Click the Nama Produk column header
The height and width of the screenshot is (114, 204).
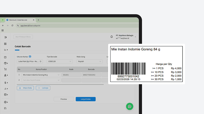(x=41, y=69)
